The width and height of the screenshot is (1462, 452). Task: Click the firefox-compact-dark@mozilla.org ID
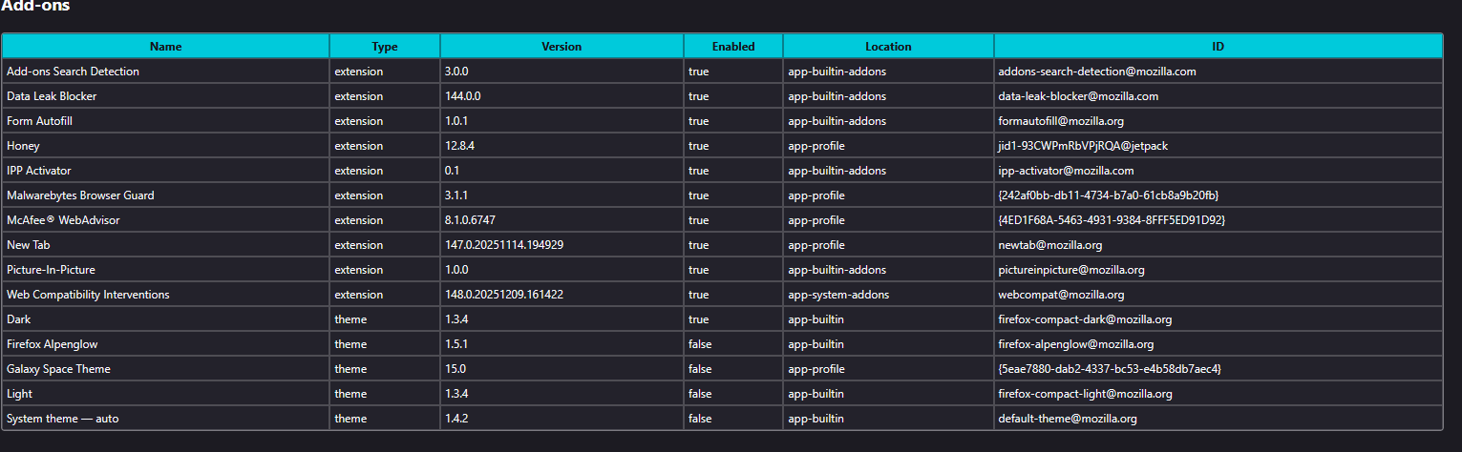tap(1085, 319)
